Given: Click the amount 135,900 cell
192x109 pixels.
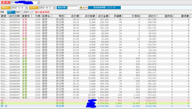Looking at the screenshot, I should click(x=104, y=47).
